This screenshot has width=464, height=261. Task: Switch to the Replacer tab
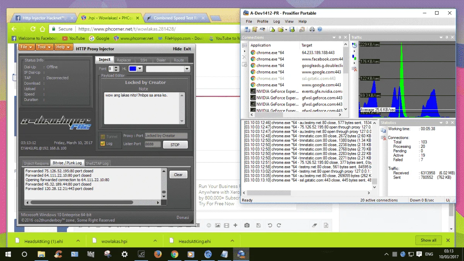(x=124, y=60)
